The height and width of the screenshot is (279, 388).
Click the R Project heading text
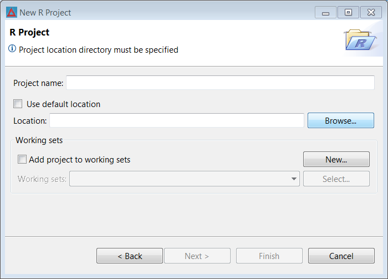(29, 32)
